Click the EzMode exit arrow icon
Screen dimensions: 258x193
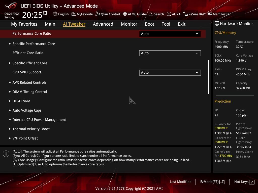tap(222, 182)
